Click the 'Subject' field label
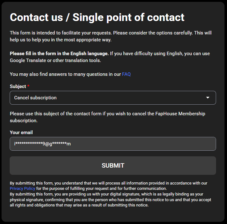Screen dimensions: 227x224 click(18, 86)
